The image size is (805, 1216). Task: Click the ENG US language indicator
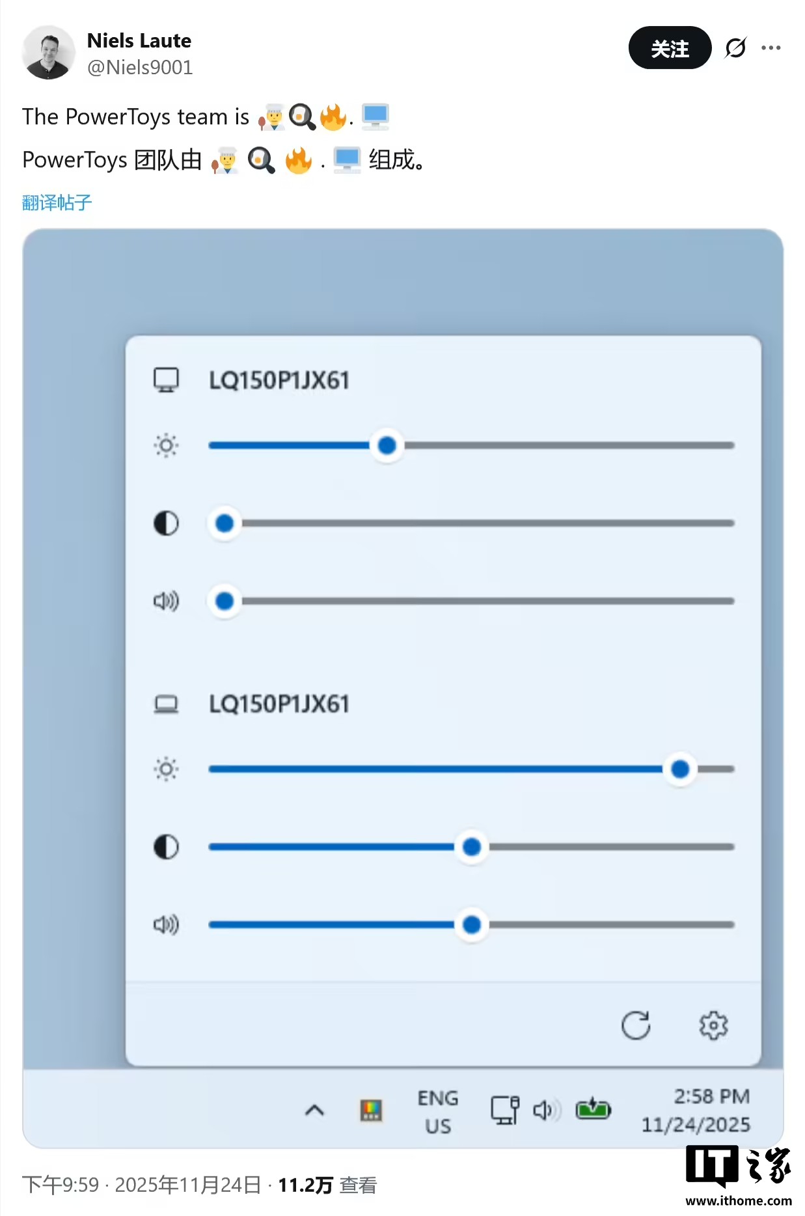(x=438, y=1111)
